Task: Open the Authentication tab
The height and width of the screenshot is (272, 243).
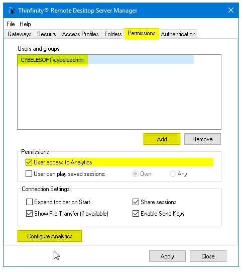Action: [x=178, y=34]
